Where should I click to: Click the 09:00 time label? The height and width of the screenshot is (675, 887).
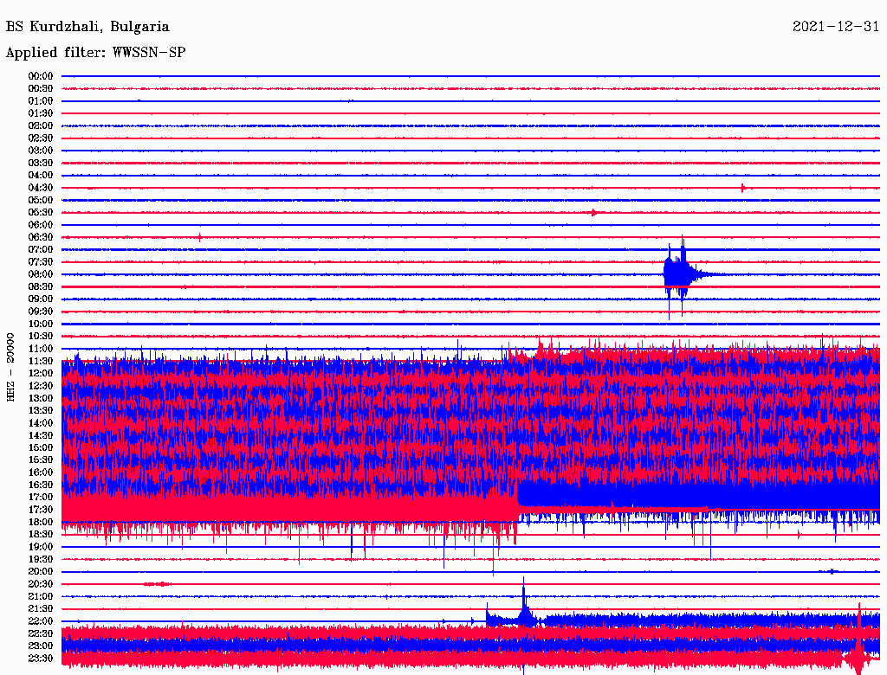point(41,299)
